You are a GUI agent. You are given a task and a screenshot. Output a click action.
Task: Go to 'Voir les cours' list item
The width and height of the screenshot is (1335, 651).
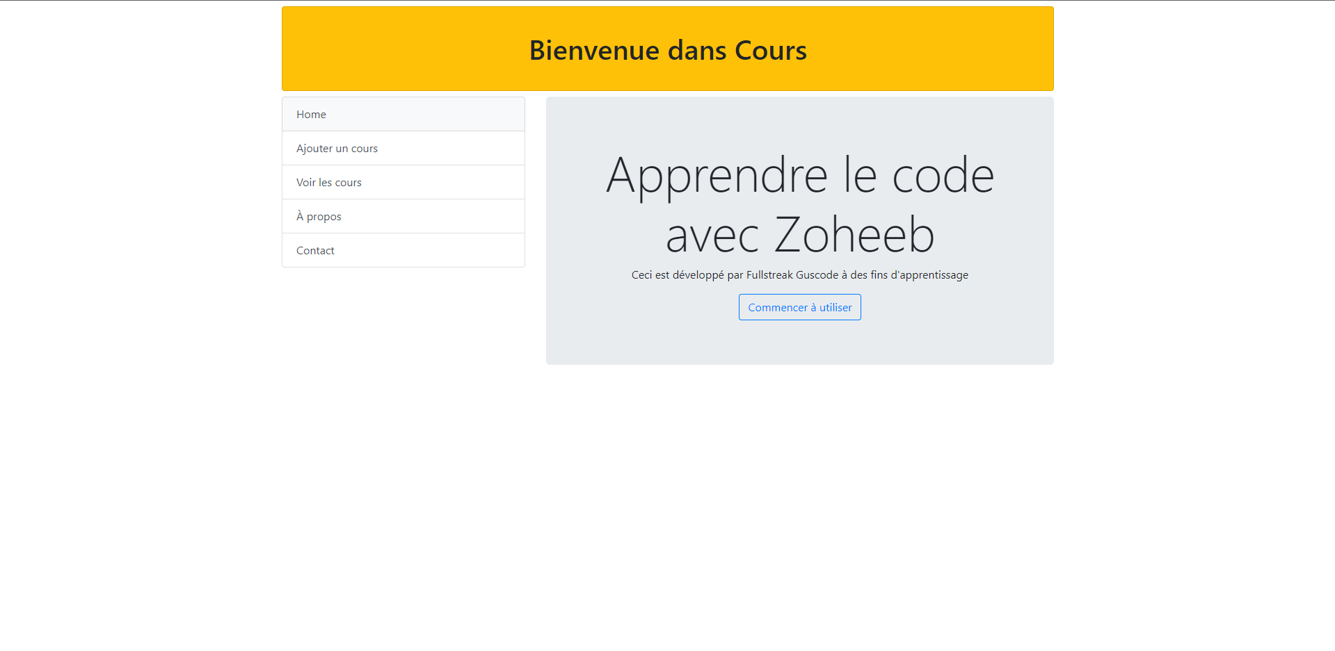click(328, 183)
